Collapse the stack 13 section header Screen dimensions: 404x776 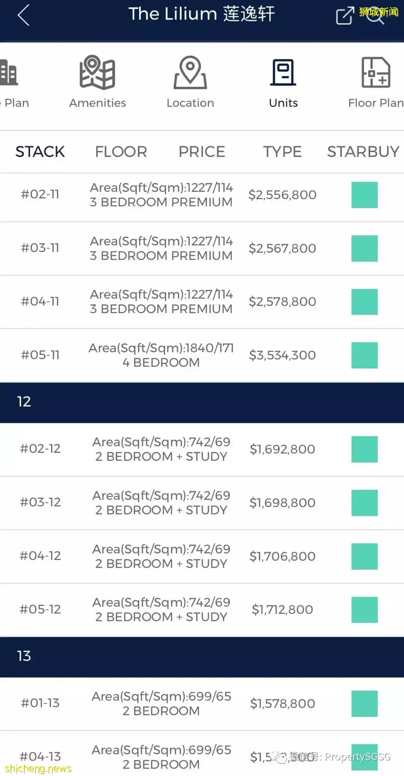coord(202,656)
